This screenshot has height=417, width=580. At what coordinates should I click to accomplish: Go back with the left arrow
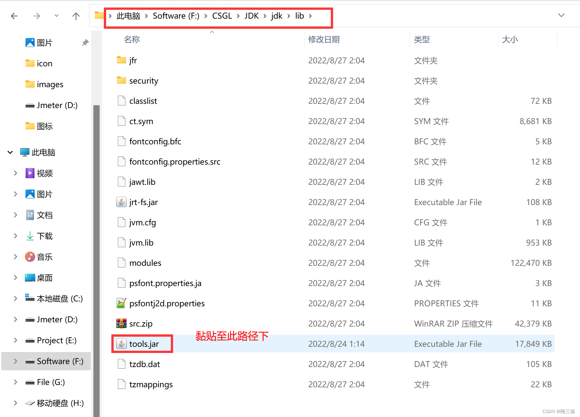[x=14, y=16]
